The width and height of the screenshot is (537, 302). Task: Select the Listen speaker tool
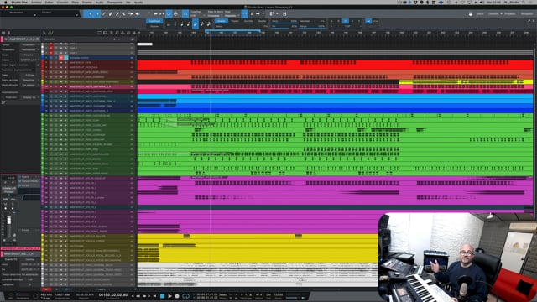(x=138, y=14)
